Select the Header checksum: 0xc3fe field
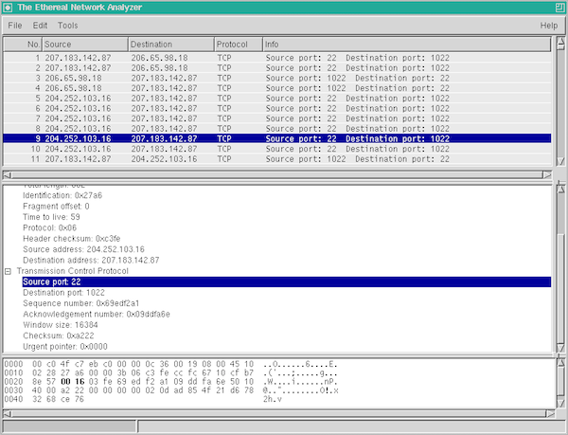 click(x=71, y=239)
